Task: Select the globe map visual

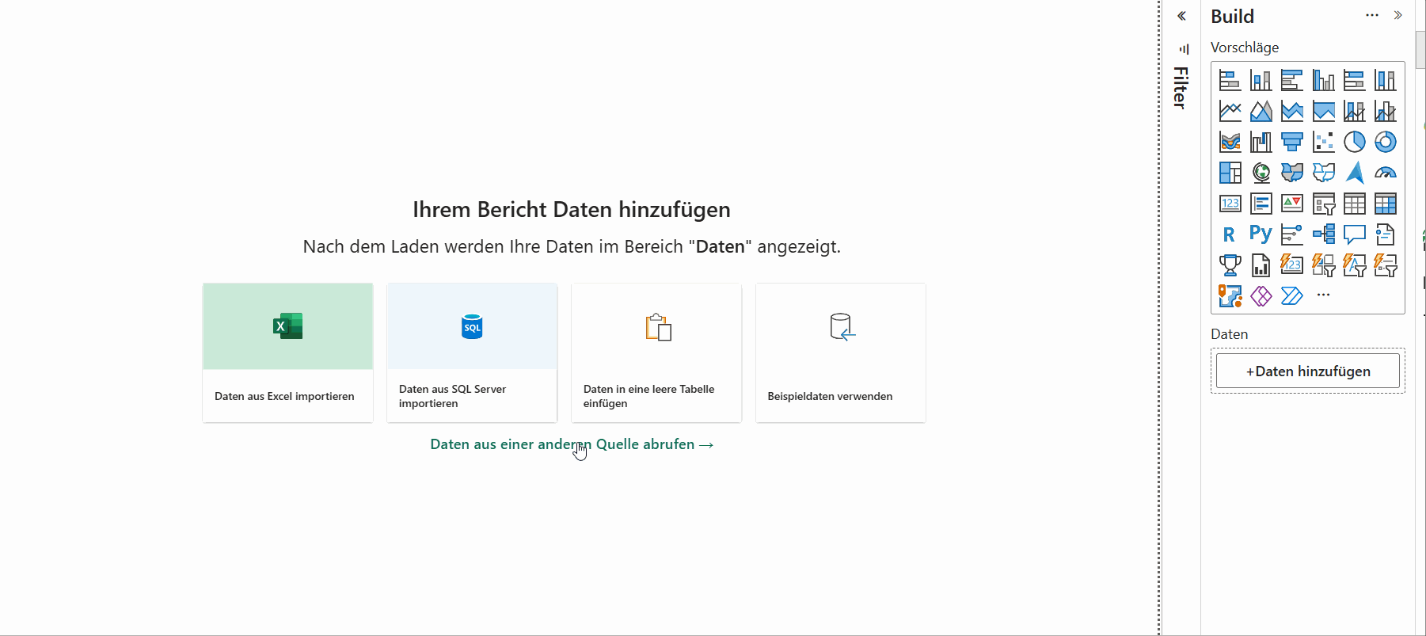Action: click(x=1261, y=173)
